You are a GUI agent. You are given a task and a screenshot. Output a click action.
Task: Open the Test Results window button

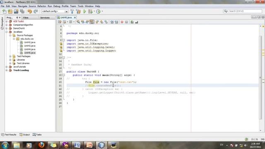tap(9, 135)
